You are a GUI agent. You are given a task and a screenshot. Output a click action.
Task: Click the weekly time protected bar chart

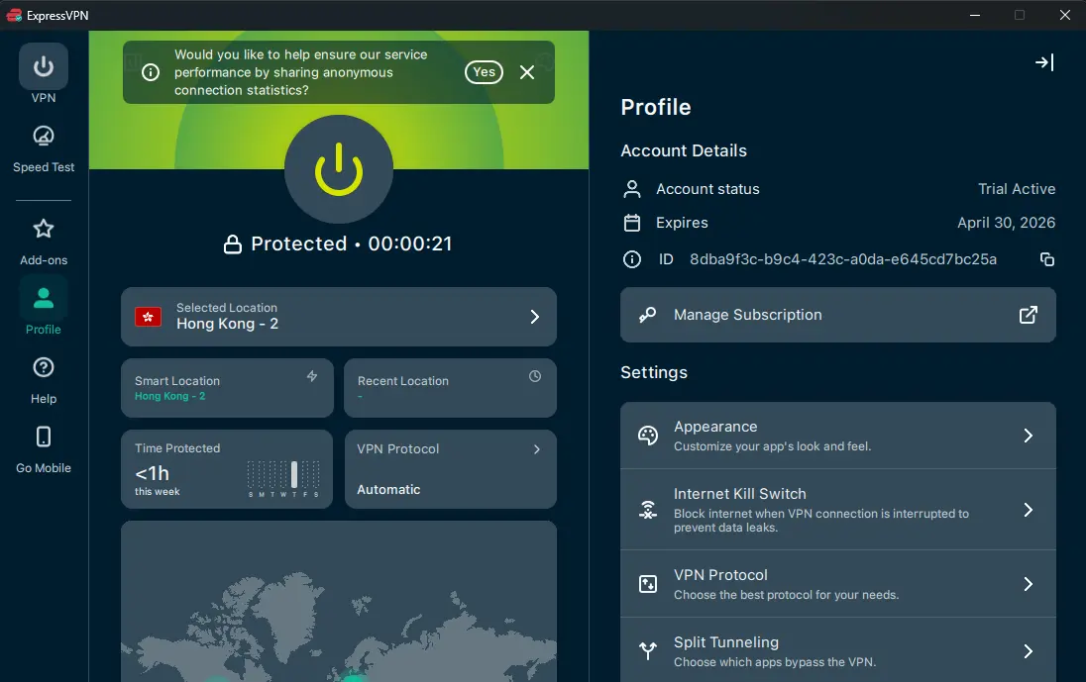coord(283,478)
